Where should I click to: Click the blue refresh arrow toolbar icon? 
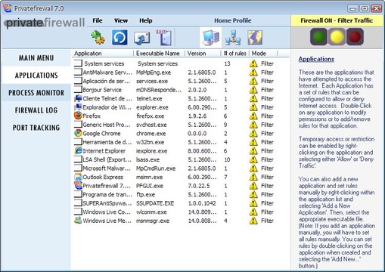click(x=120, y=38)
